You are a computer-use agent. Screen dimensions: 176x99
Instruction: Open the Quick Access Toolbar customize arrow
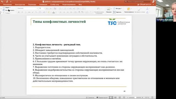11,2
